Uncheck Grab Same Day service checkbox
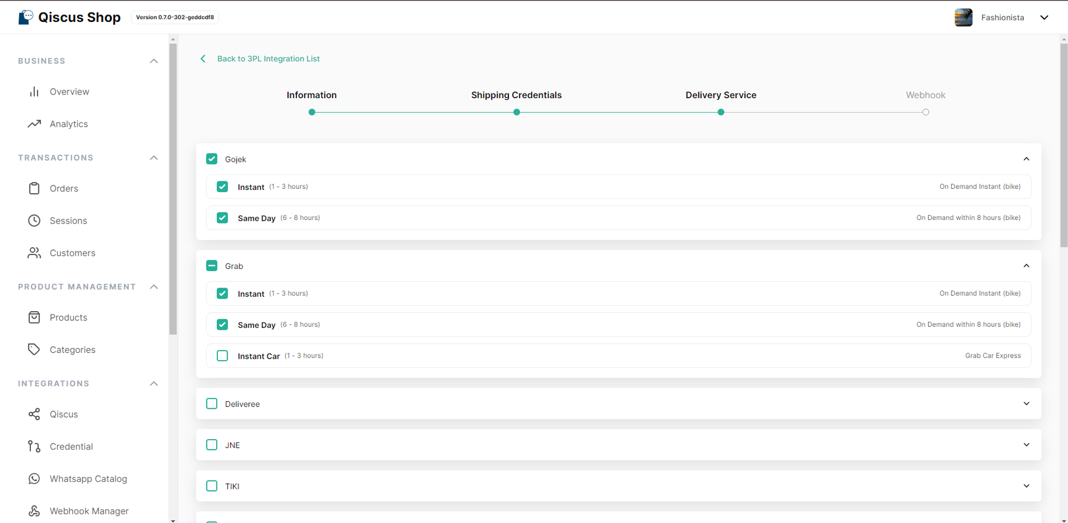The height and width of the screenshot is (523, 1068). [x=223, y=324]
